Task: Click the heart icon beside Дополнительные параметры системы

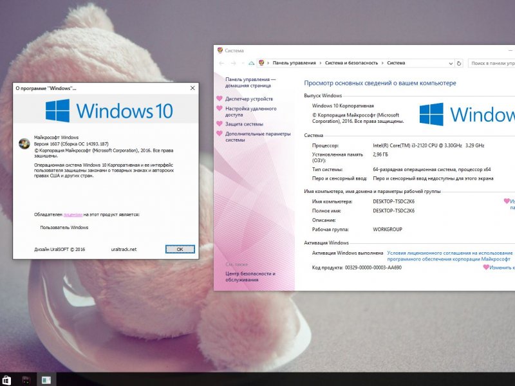Action: (x=220, y=133)
